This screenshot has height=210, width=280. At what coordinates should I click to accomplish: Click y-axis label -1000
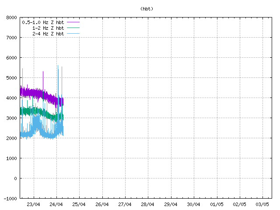point(10,199)
